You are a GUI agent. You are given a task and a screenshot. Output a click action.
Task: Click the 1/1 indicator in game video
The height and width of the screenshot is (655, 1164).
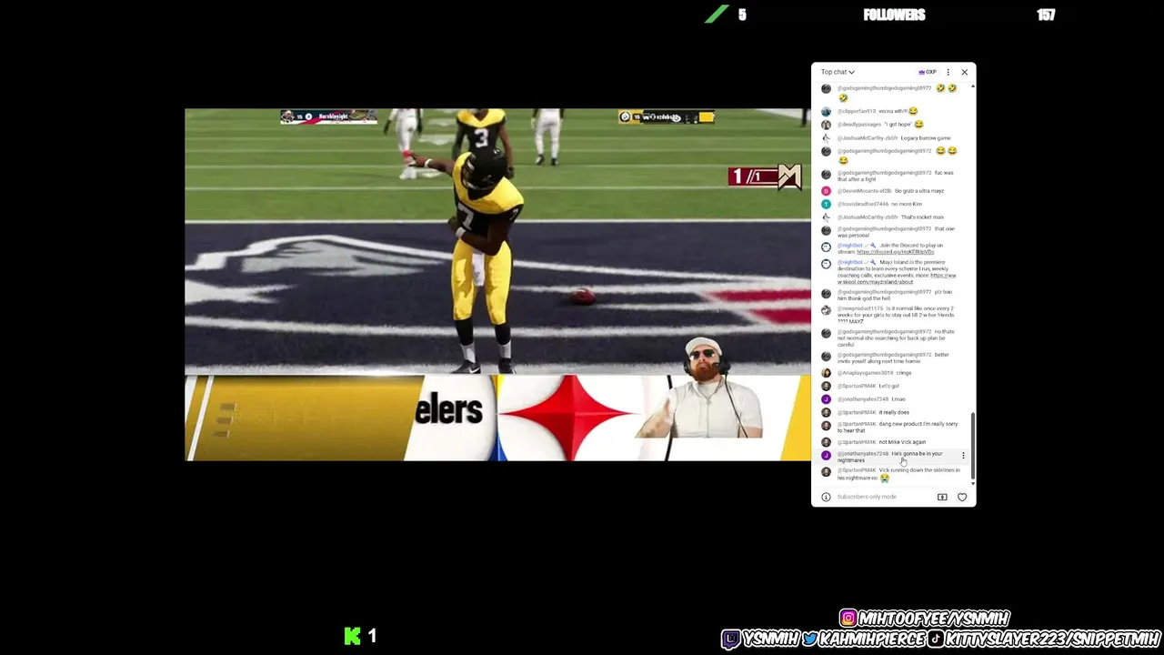[765, 176]
